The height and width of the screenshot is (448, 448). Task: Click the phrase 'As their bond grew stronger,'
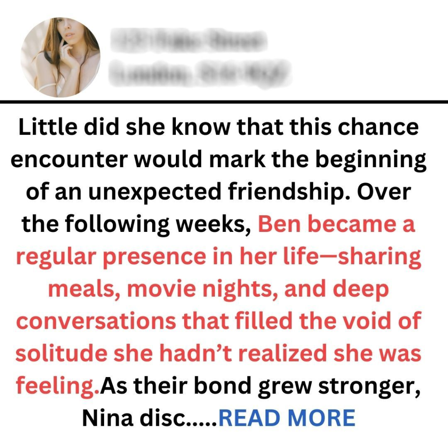point(260,386)
